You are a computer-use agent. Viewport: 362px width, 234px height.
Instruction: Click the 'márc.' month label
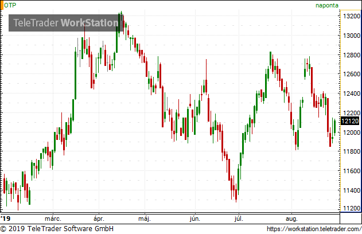[53, 219]
